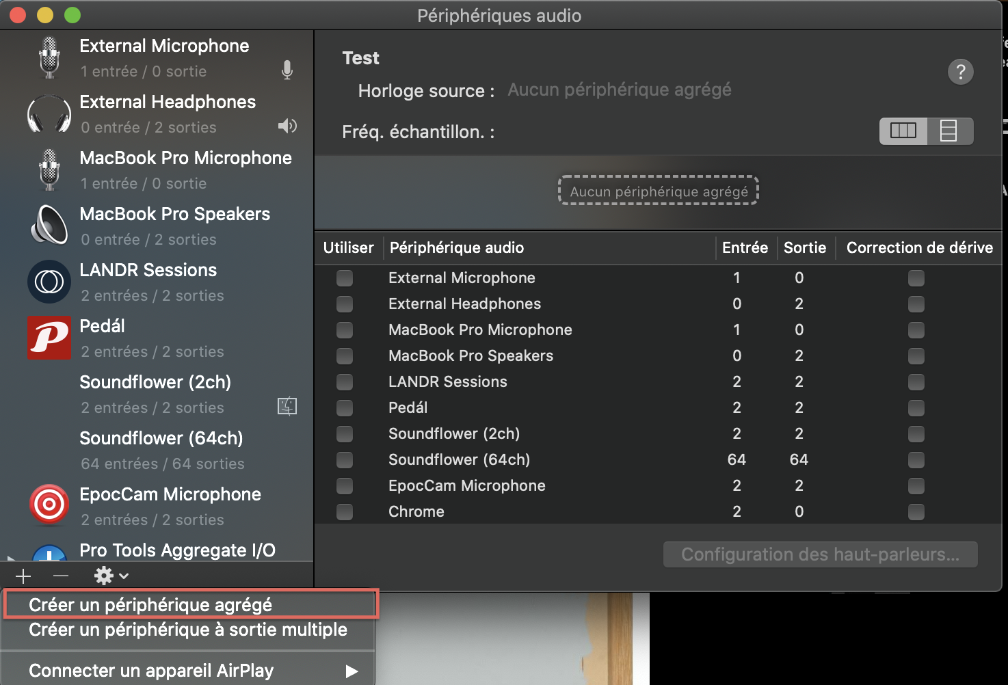Enable Utiliser checkbox for Soundflower (64ch)
This screenshot has height=685, width=1008.
[x=345, y=460]
